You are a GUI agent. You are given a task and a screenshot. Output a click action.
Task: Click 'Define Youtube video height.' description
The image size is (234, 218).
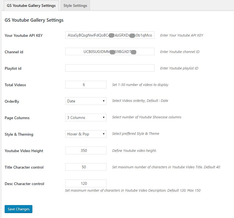(134, 150)
